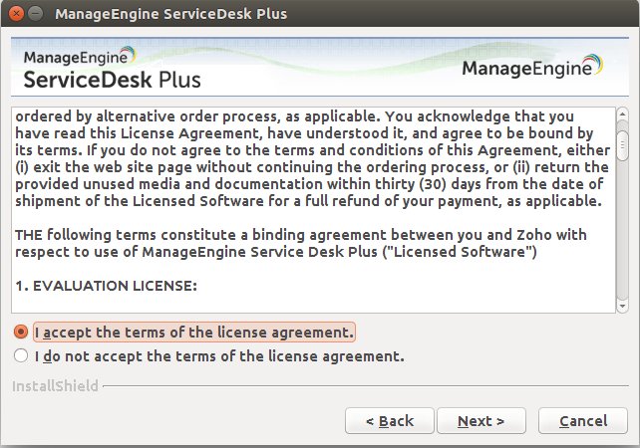This screenshot has height=448, width=640.
Task: Click the ManageEngine logo on the right
Action: (x=532, y=69)
